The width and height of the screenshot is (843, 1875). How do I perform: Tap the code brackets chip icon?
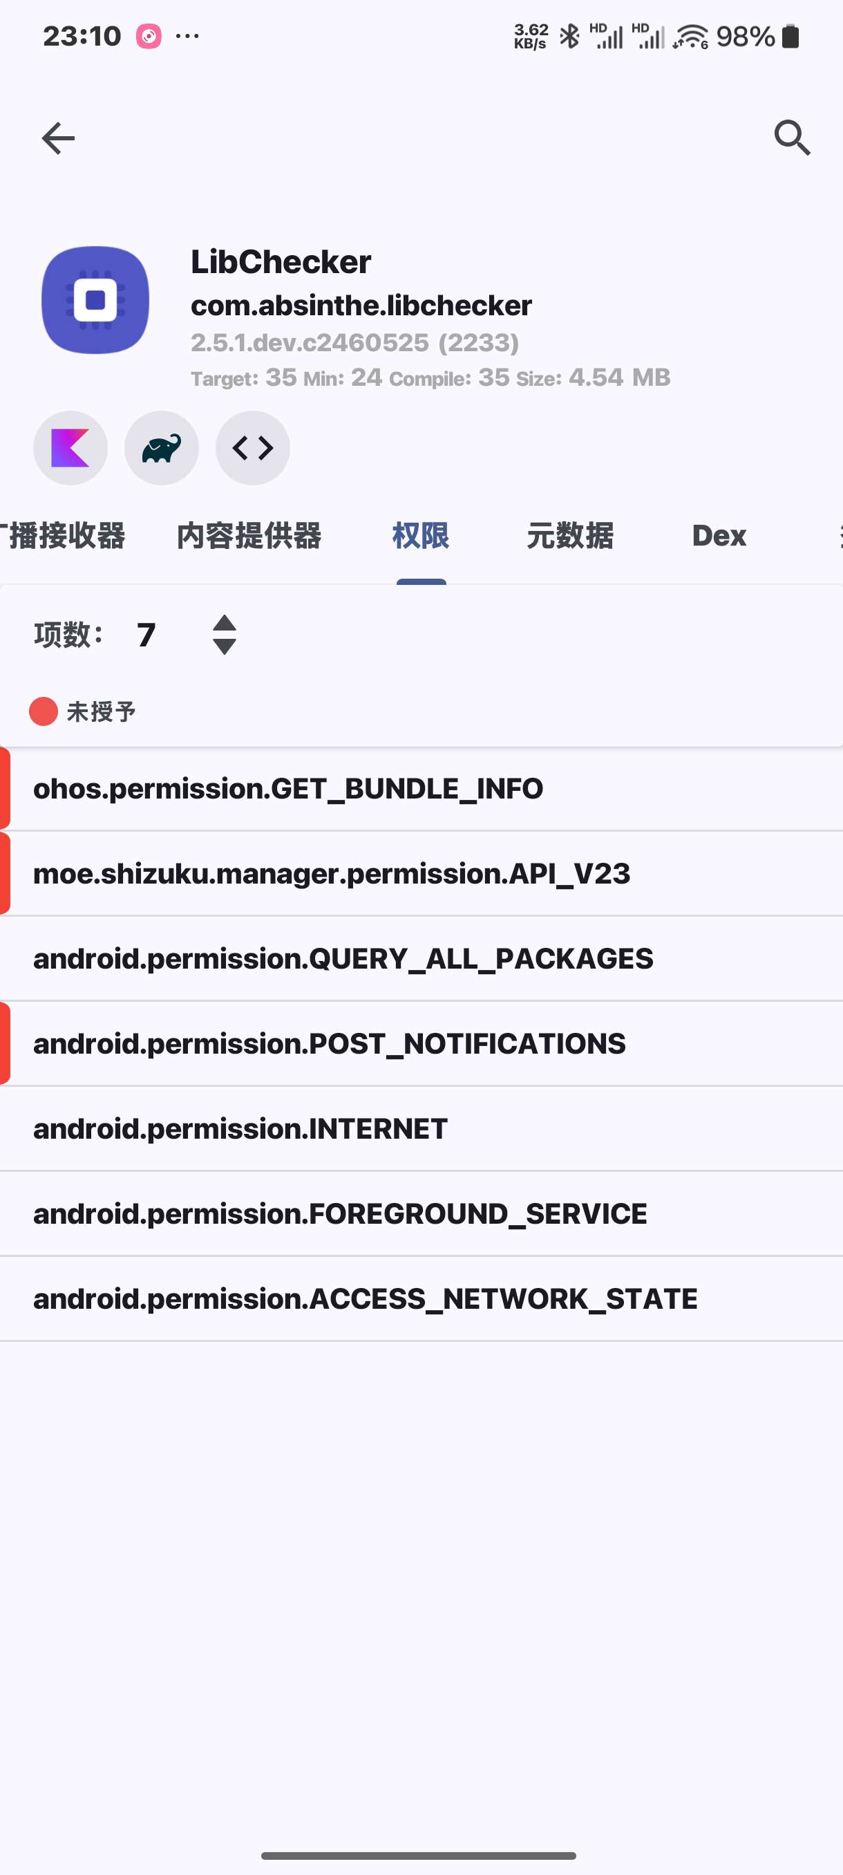(x=252, y=447)
